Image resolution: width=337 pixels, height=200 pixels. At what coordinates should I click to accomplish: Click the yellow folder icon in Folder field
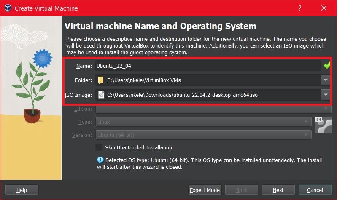tap(100, 80)
